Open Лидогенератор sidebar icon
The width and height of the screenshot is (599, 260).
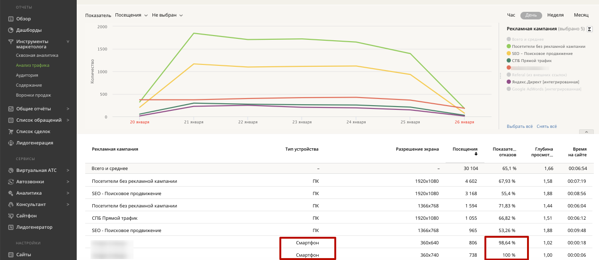[x=10, y=227]
